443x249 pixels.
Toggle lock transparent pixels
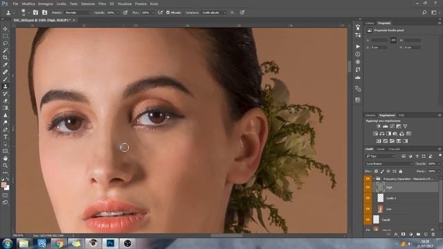[376, 171]
